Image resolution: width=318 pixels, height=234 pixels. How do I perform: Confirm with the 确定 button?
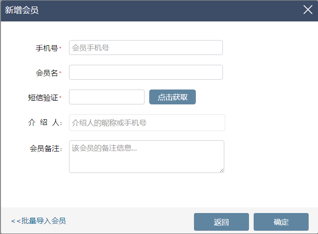pos(281,222)
